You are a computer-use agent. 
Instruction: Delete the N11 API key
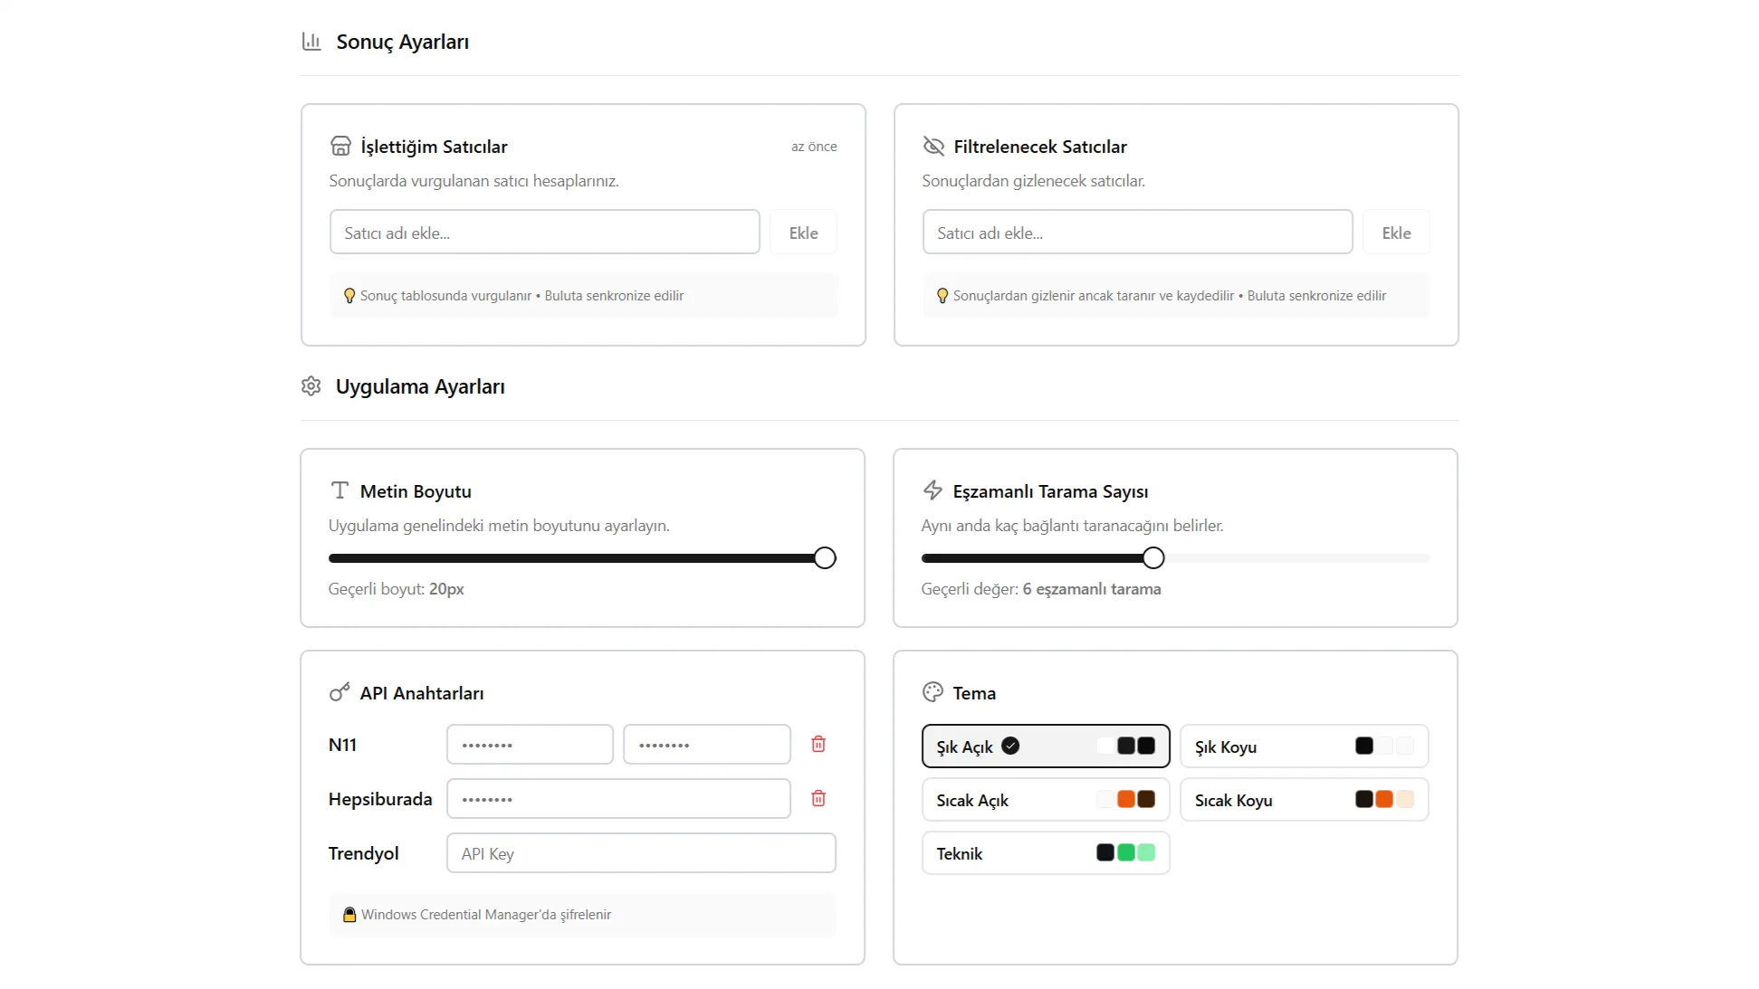click(818, 744)
